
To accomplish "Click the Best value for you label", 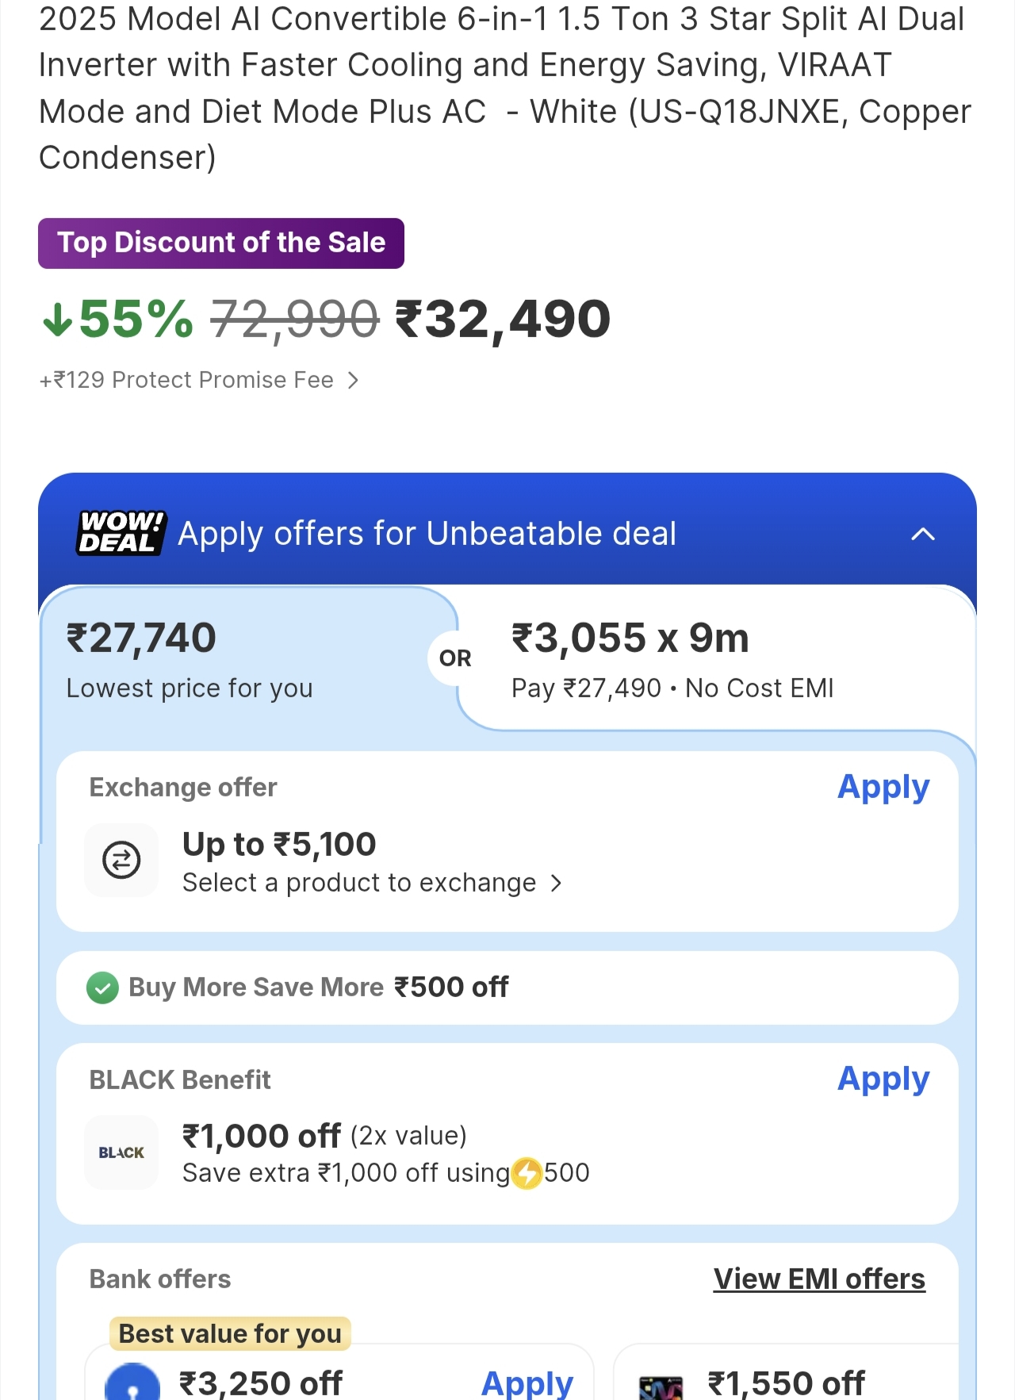I will (x=230, y=1334).
